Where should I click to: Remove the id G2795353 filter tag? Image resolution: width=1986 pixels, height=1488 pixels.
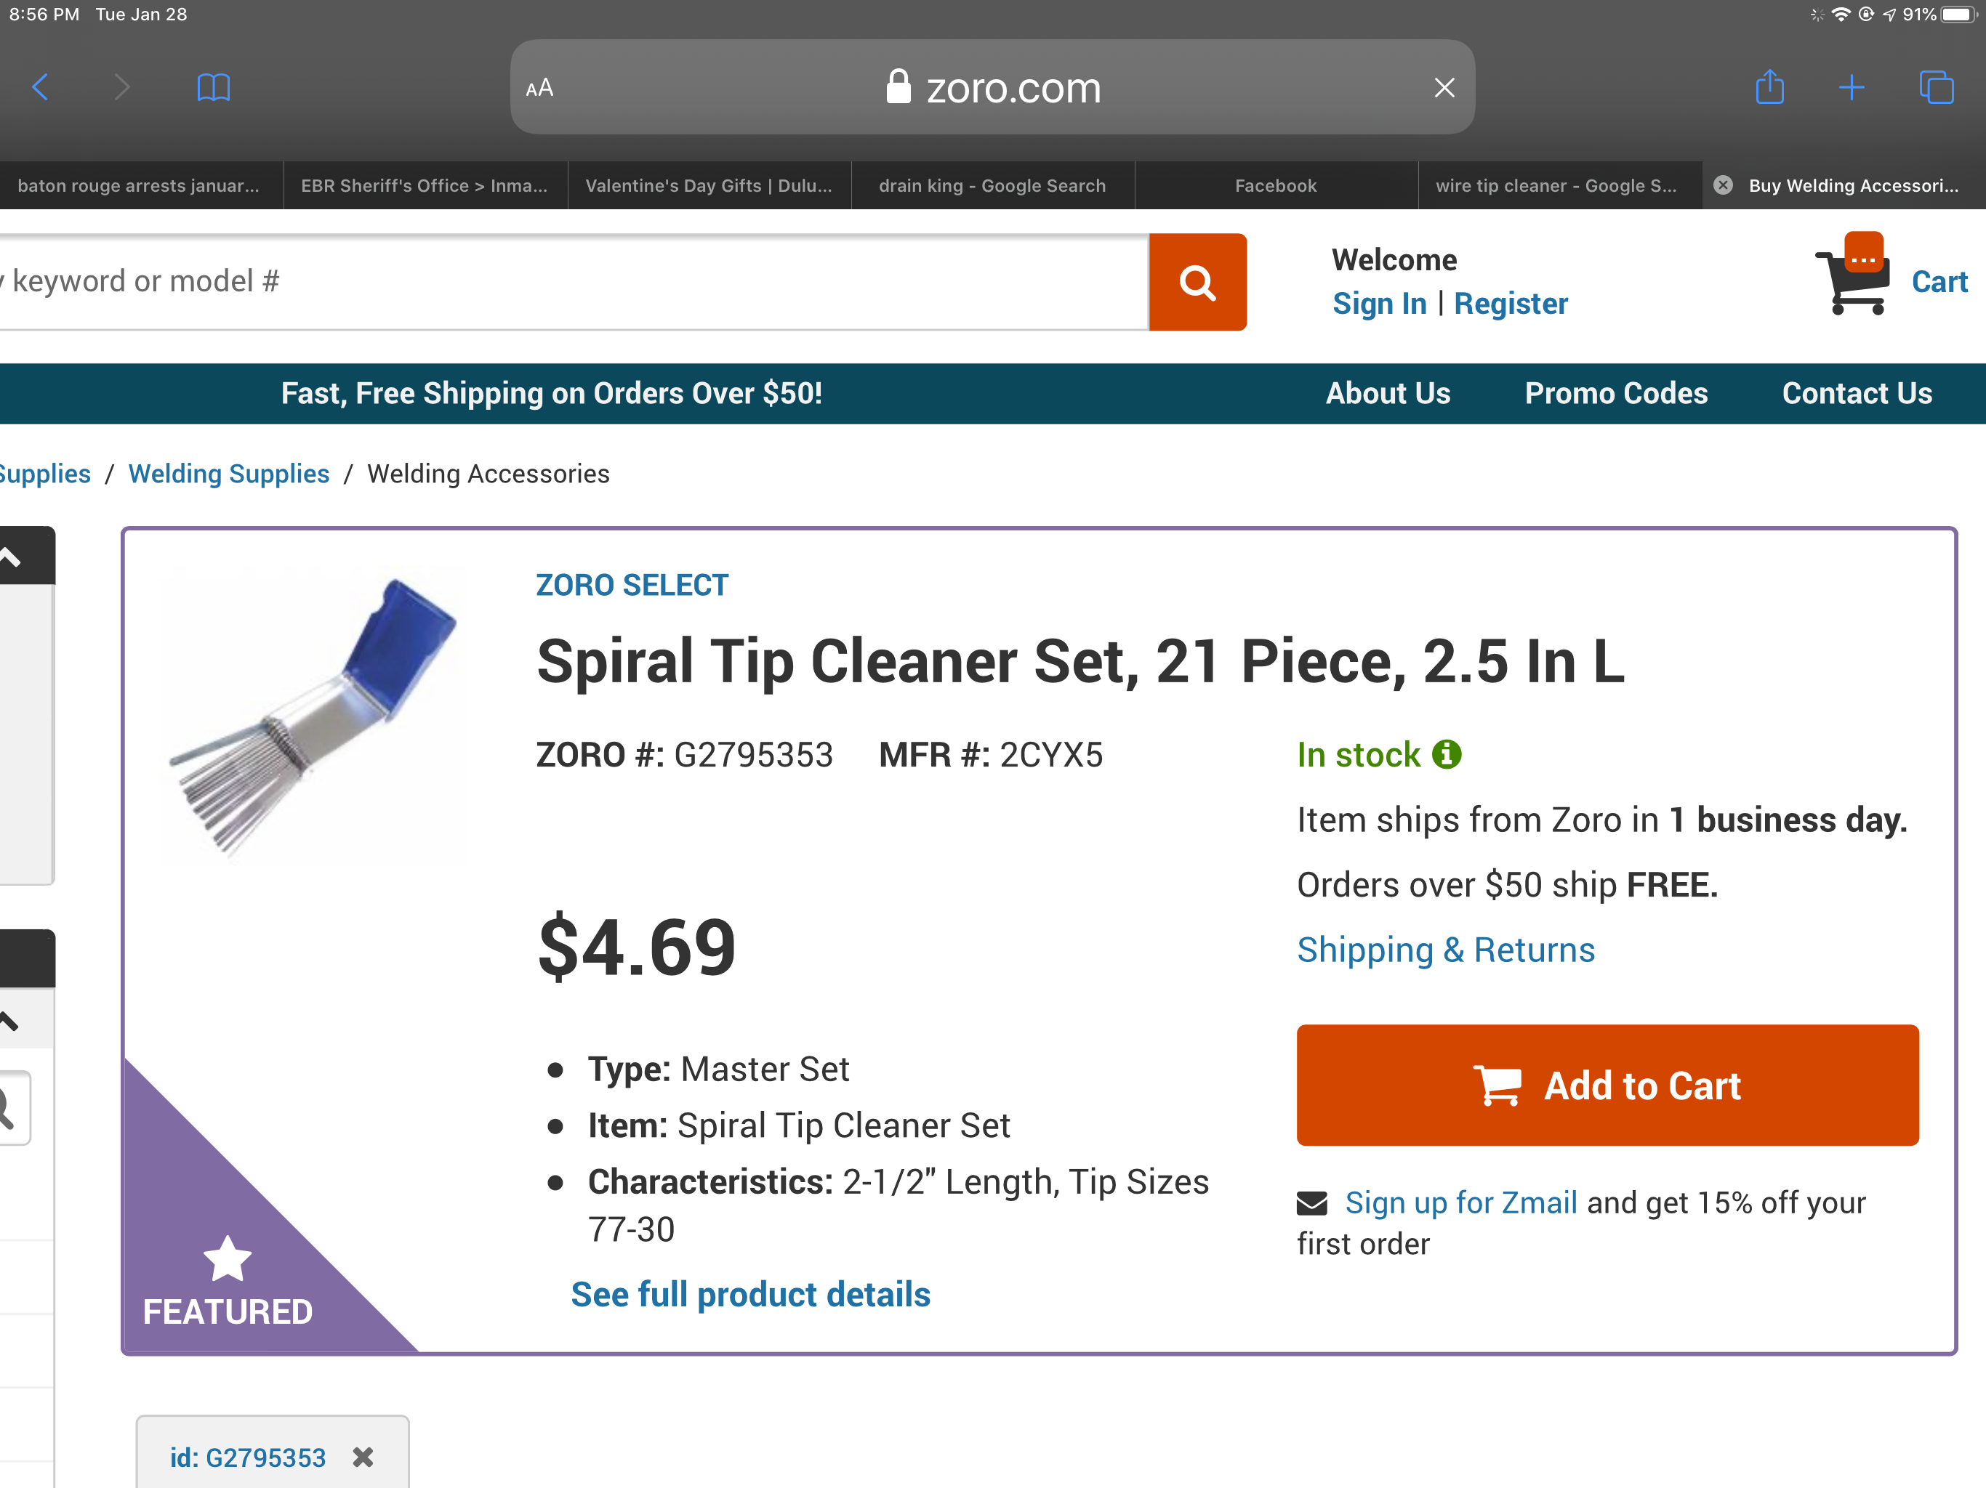(x=363, y=1457)
